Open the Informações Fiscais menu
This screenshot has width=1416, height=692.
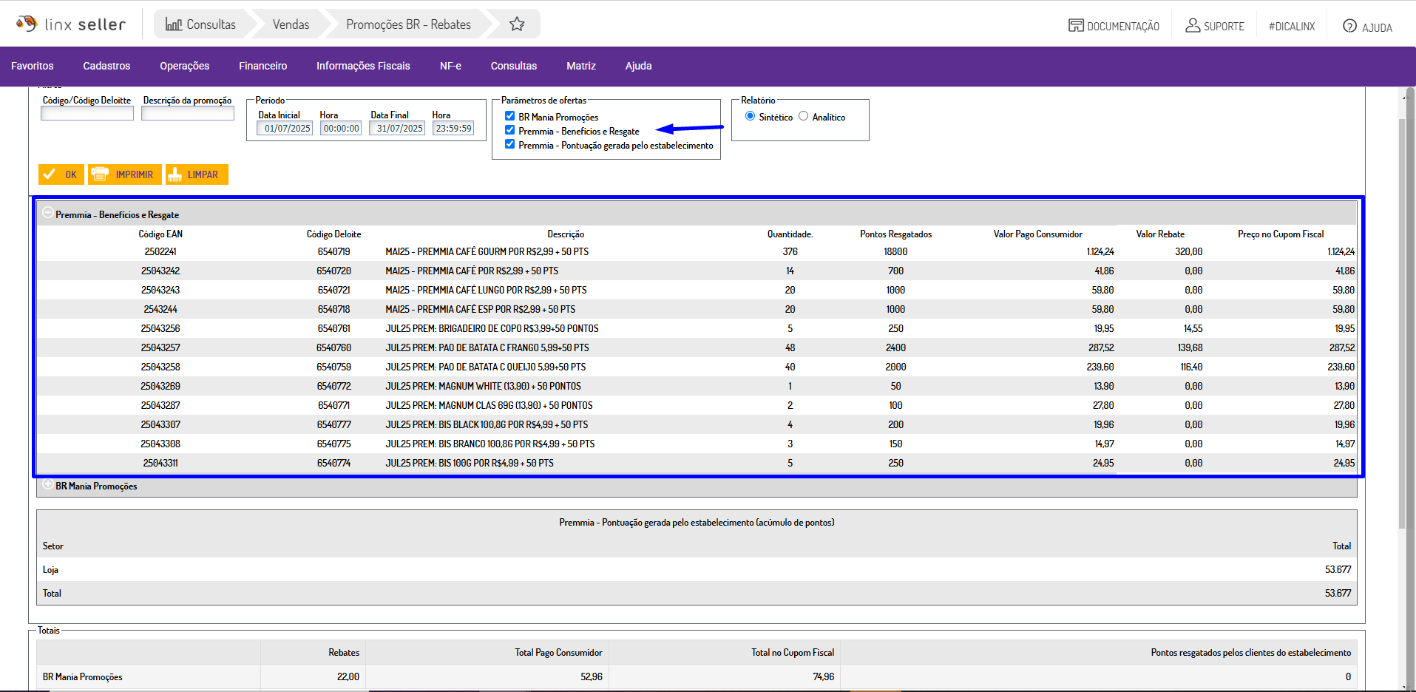pyautogui.click(x=363, y=66)
